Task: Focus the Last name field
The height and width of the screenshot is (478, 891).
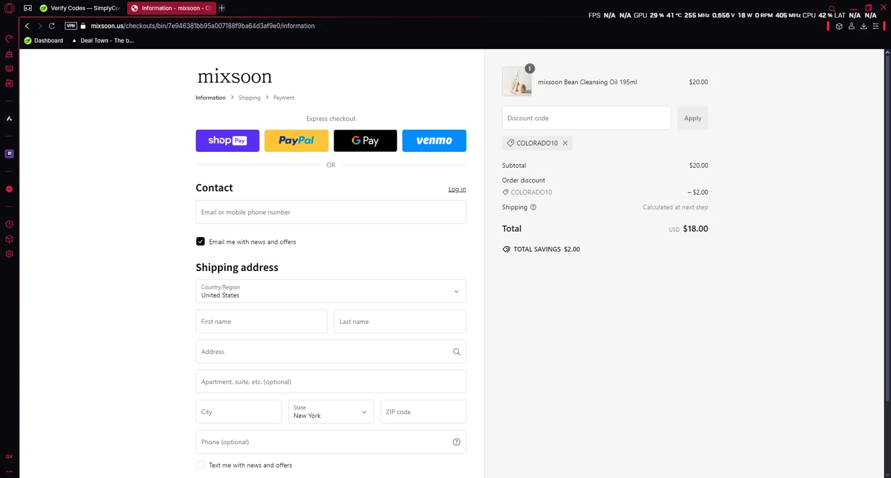Action: coord(400,321)
